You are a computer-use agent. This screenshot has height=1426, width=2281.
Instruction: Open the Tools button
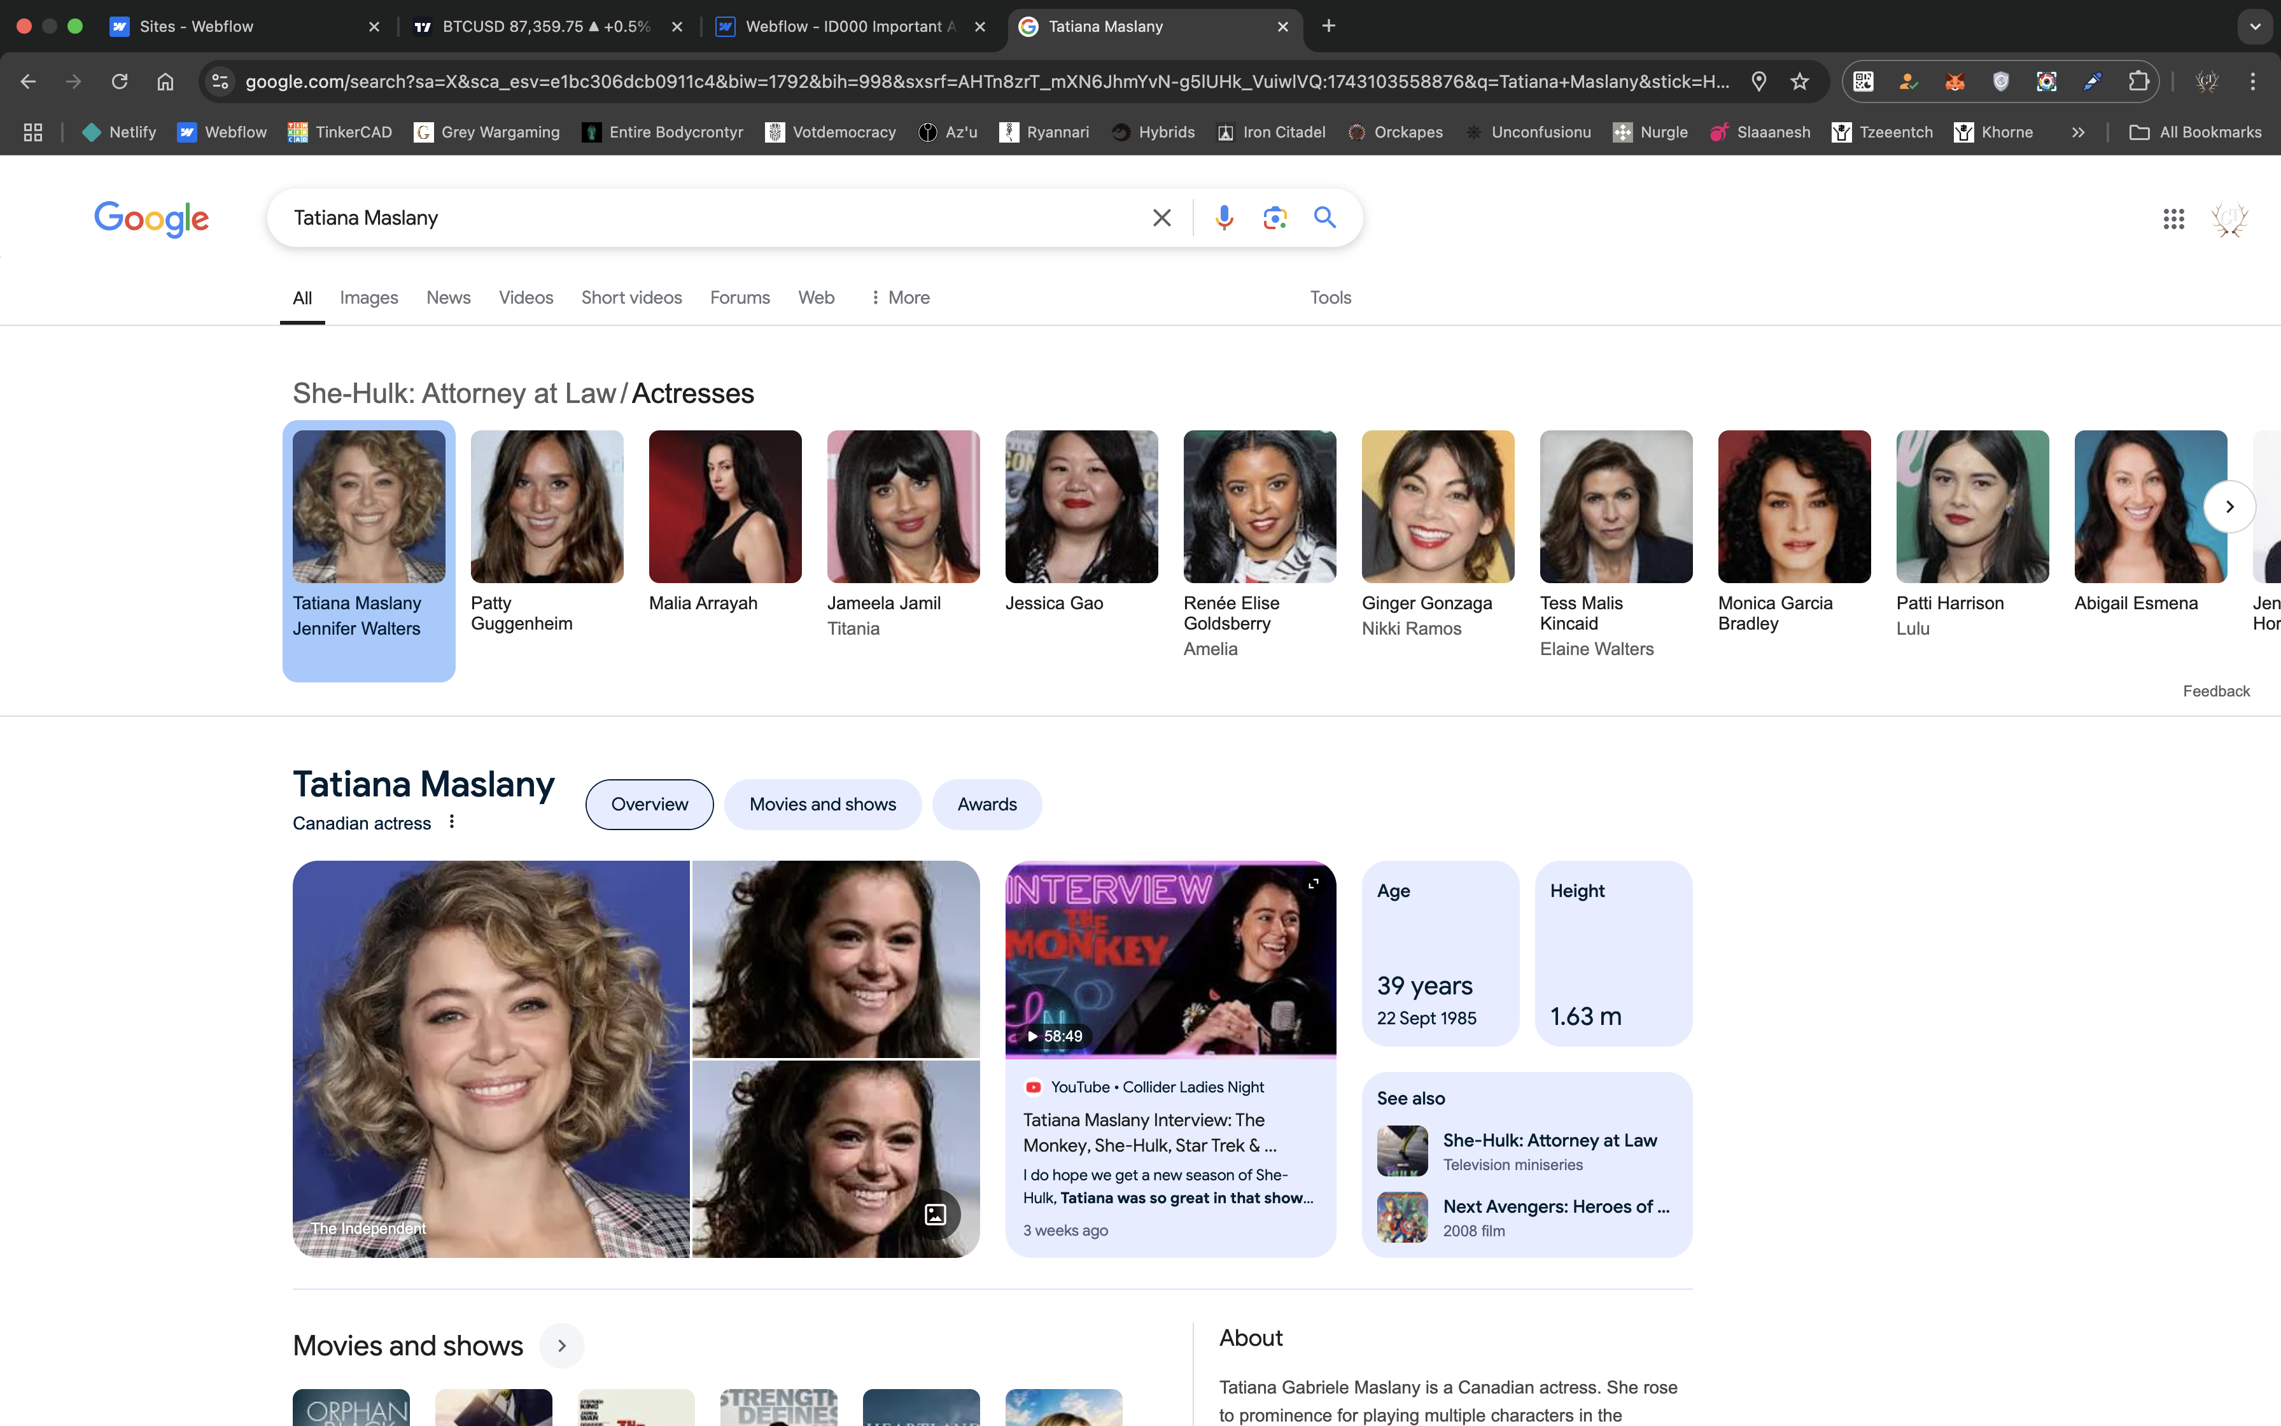(x=1330, y=297)
